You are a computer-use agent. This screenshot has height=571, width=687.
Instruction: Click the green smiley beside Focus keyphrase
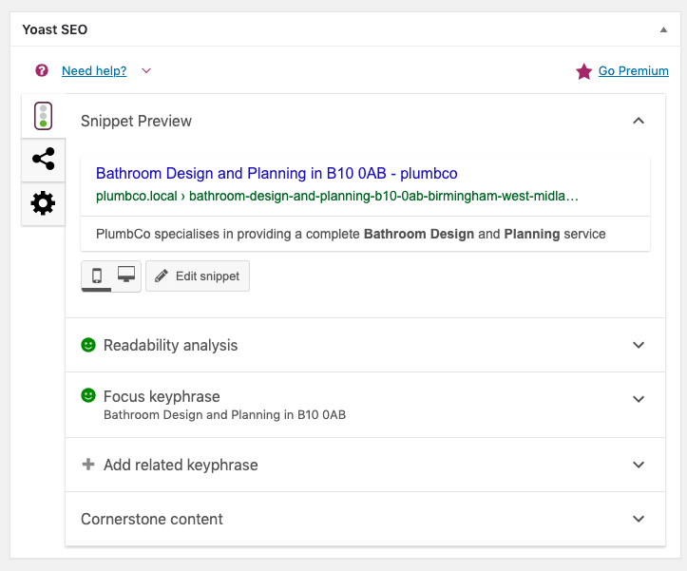point(88,395)
